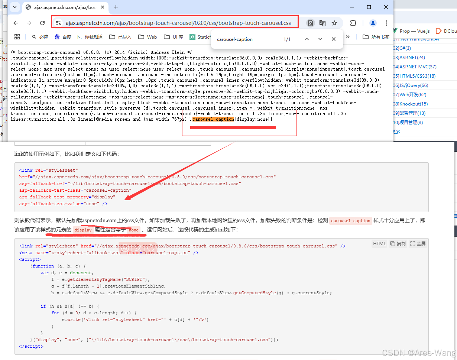
Task: Open the JS/jQuery(66) category
Action: (x=411, y=85)
